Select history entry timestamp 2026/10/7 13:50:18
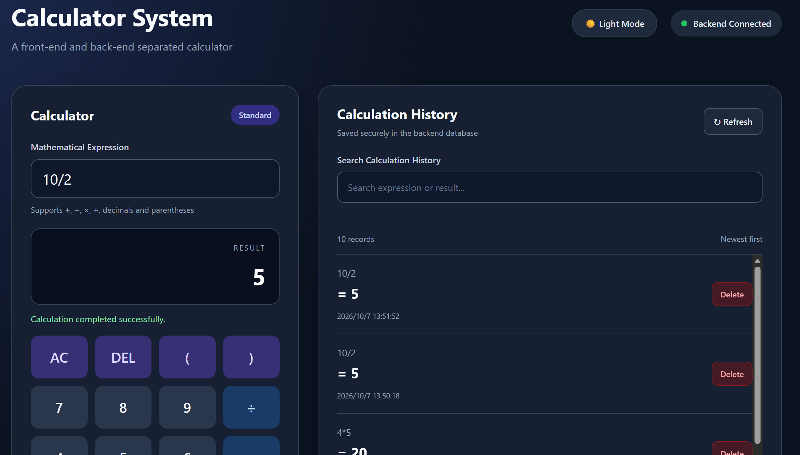 pos(368,396)
